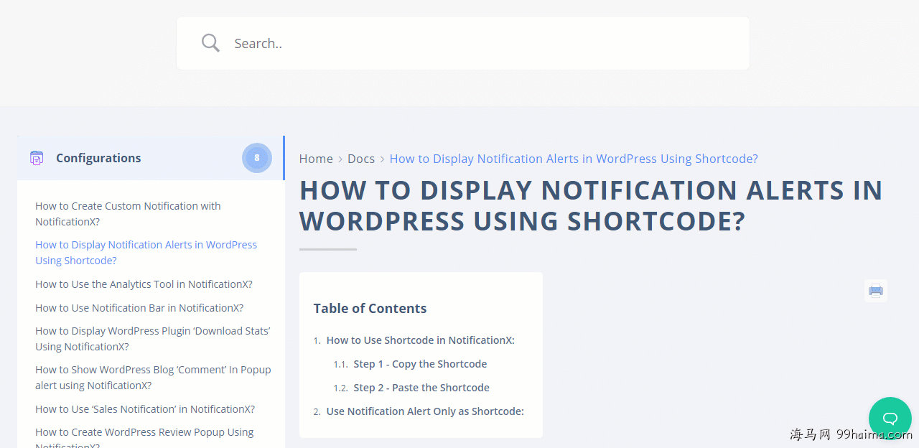Open the chat support bubble

click(890, 419)
